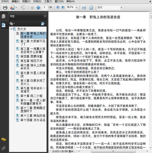Open the Attachments paperclip icon in the sidebar
The height and width of the screenshot is (153, 152).
pyautogui.click(x=4, y=148)
